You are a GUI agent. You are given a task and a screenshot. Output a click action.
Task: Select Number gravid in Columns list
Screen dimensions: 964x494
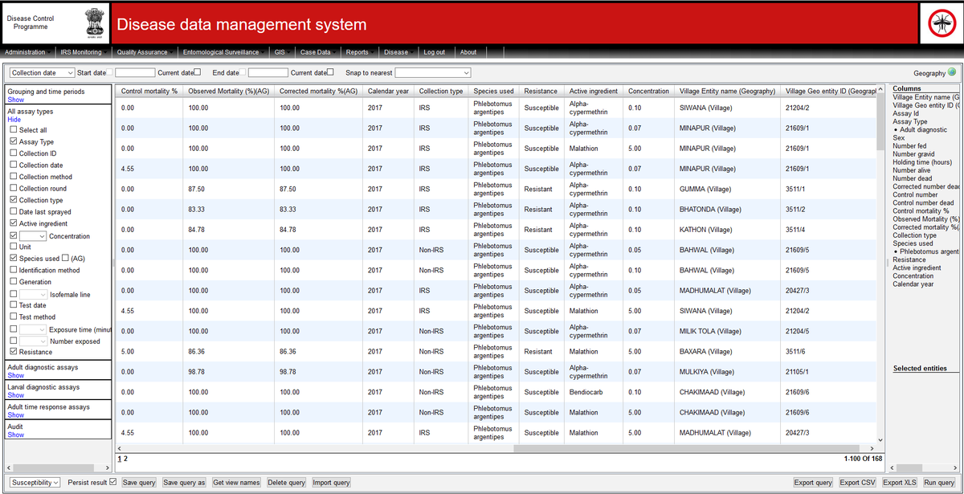point(914,154)
